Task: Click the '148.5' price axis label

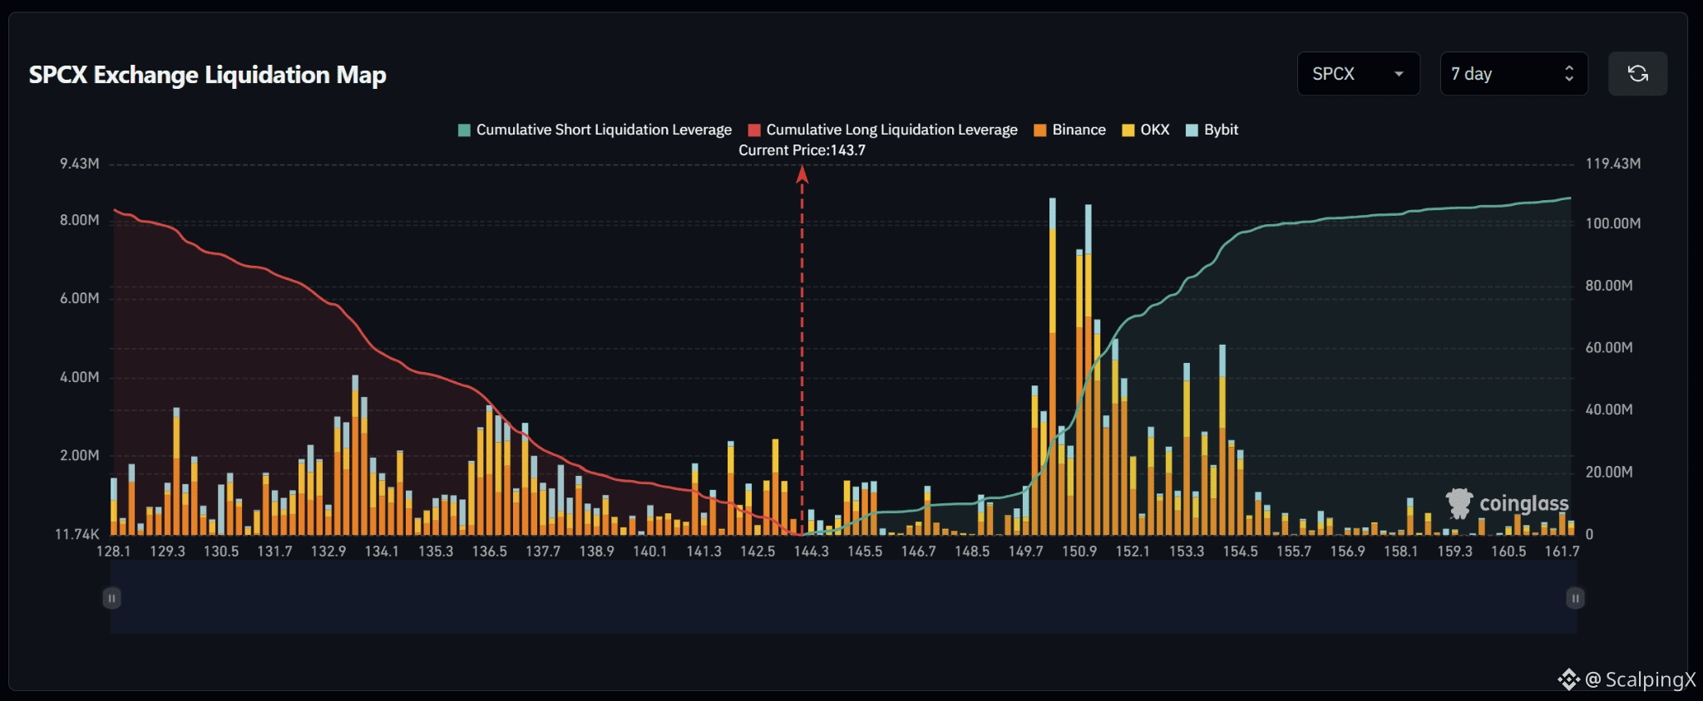Action: (972, 551)
